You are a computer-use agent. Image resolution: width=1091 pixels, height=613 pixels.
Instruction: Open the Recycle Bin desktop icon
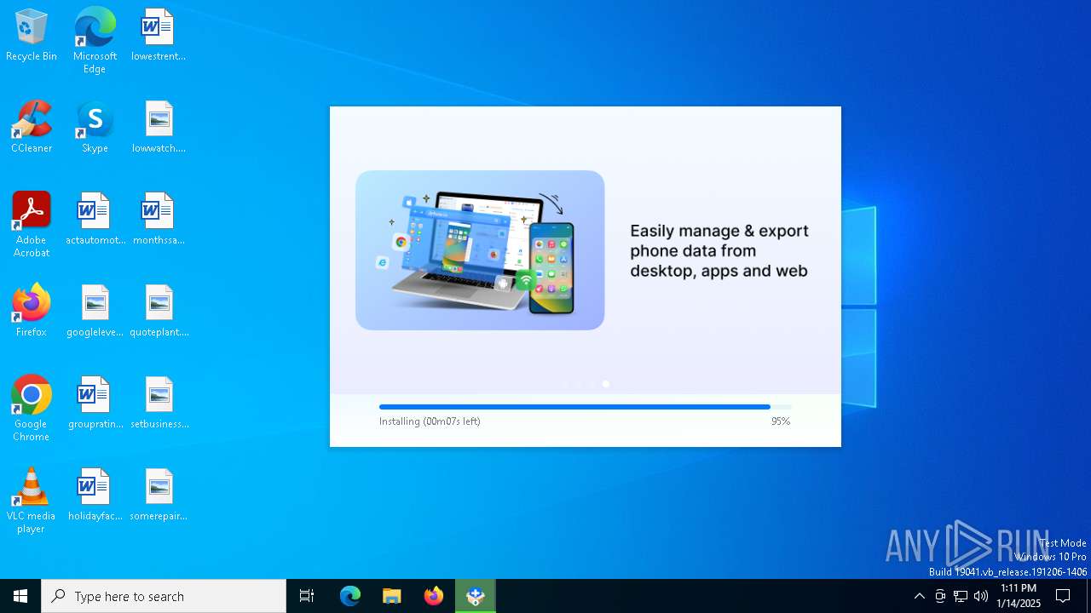32,35
